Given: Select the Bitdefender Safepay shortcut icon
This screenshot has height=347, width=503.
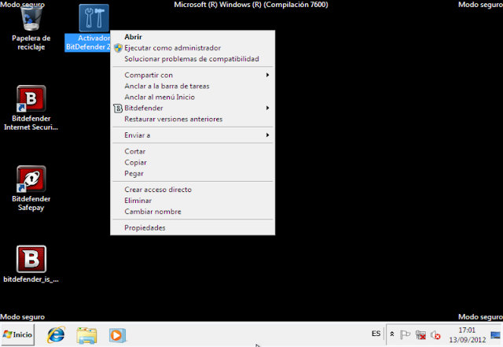Looking at the screenshot, I should pyautogui.click(x=31, y=188).
